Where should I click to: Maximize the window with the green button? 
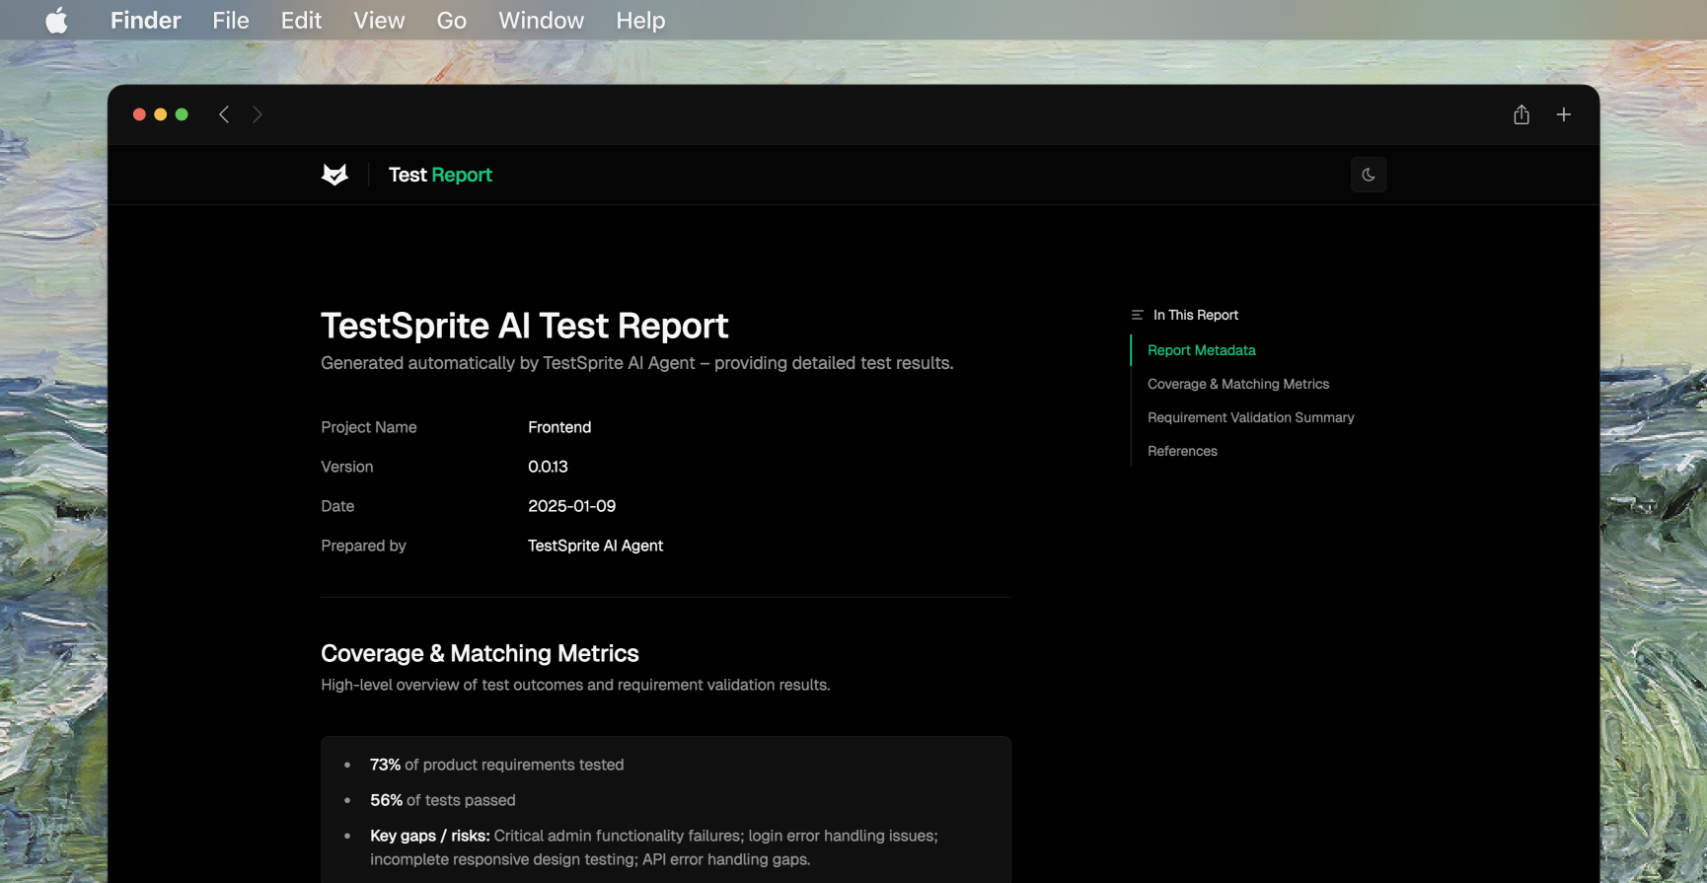coord(182,114)
